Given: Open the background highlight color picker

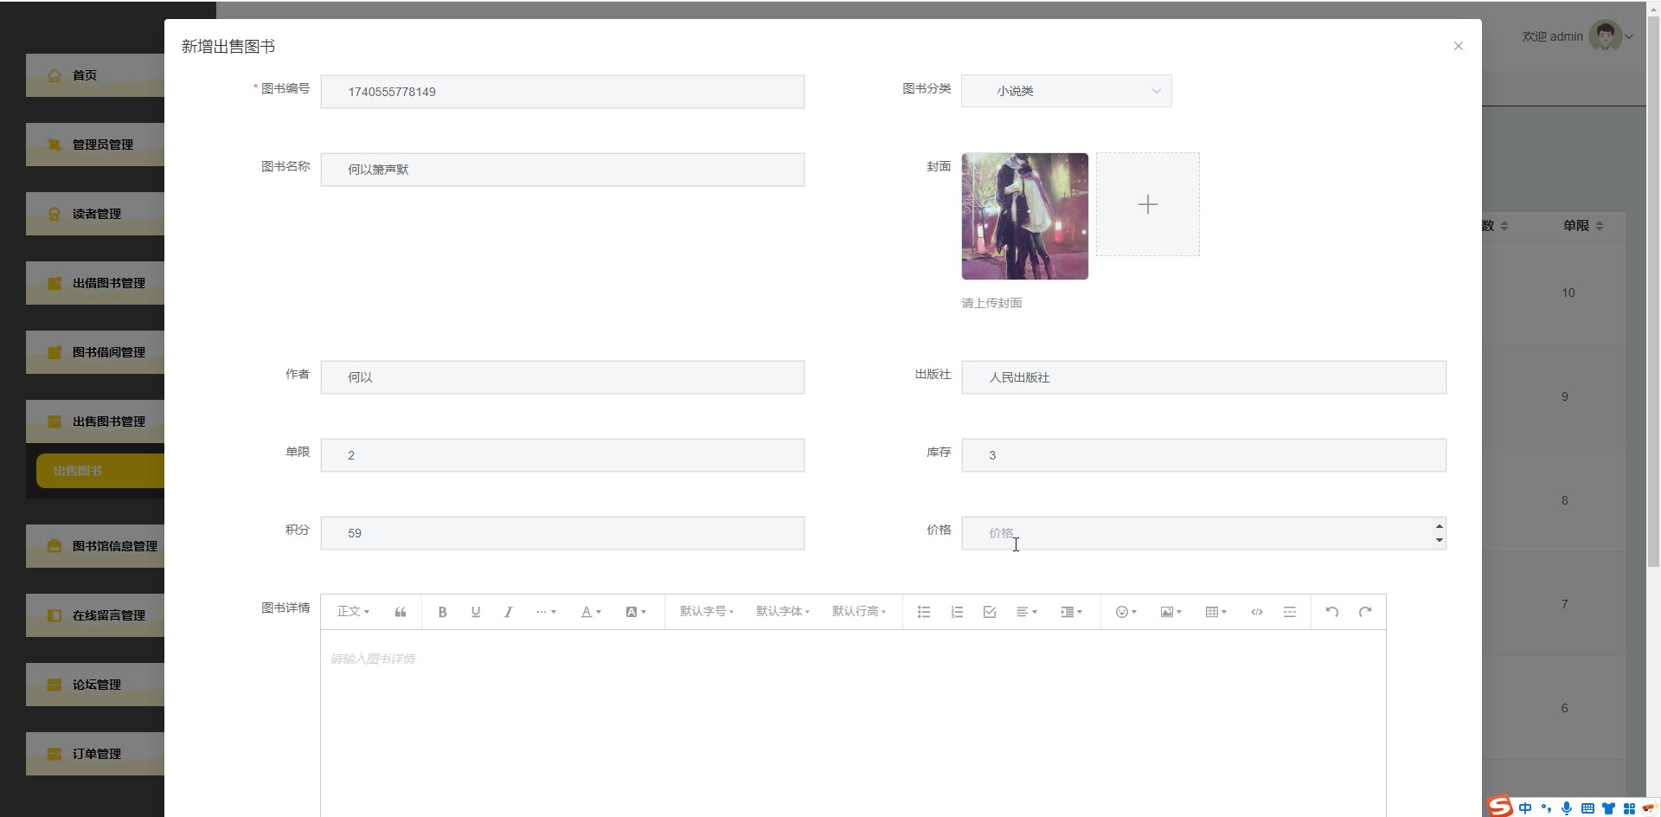Looking at the screenshot, I should point(636,612).
